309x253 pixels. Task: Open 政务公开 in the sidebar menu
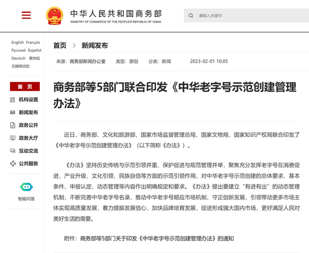[x=28, y=125]
